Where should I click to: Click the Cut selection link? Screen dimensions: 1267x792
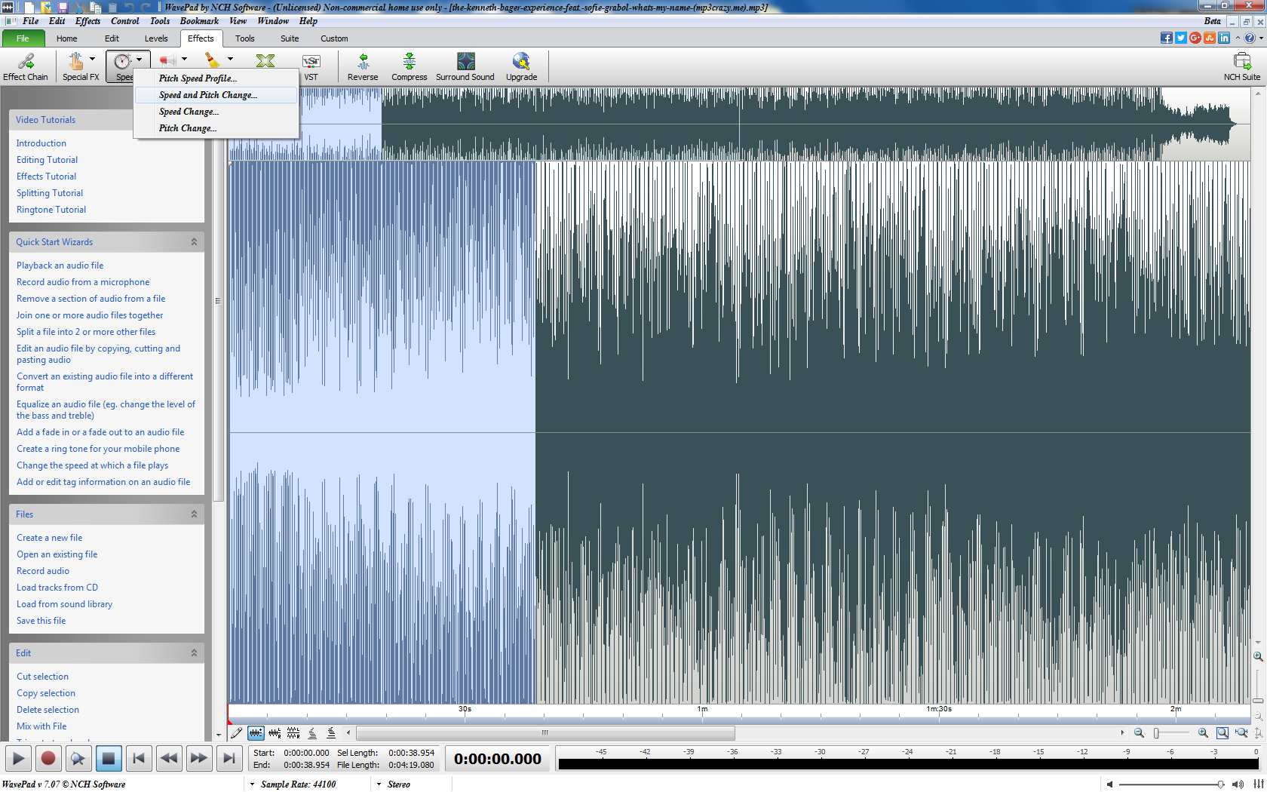coord(42,677)
